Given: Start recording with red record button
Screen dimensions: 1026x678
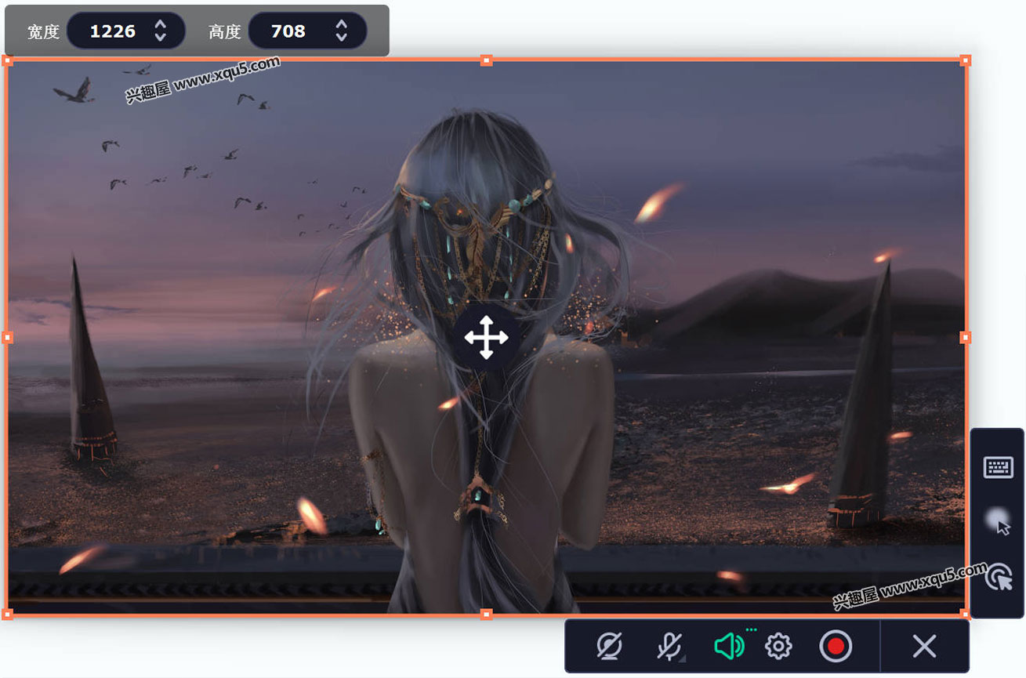Looking at the screenshot, I should tap(836, 647).
